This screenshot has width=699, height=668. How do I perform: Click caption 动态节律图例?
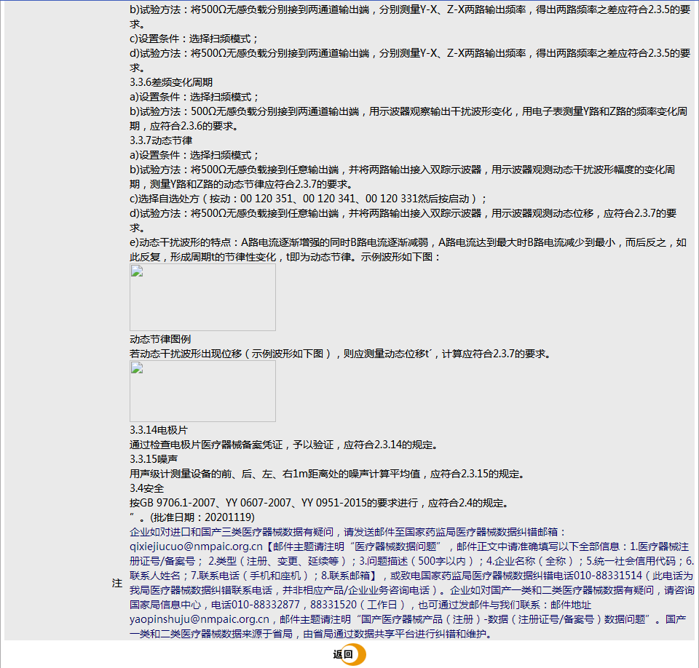160,339
